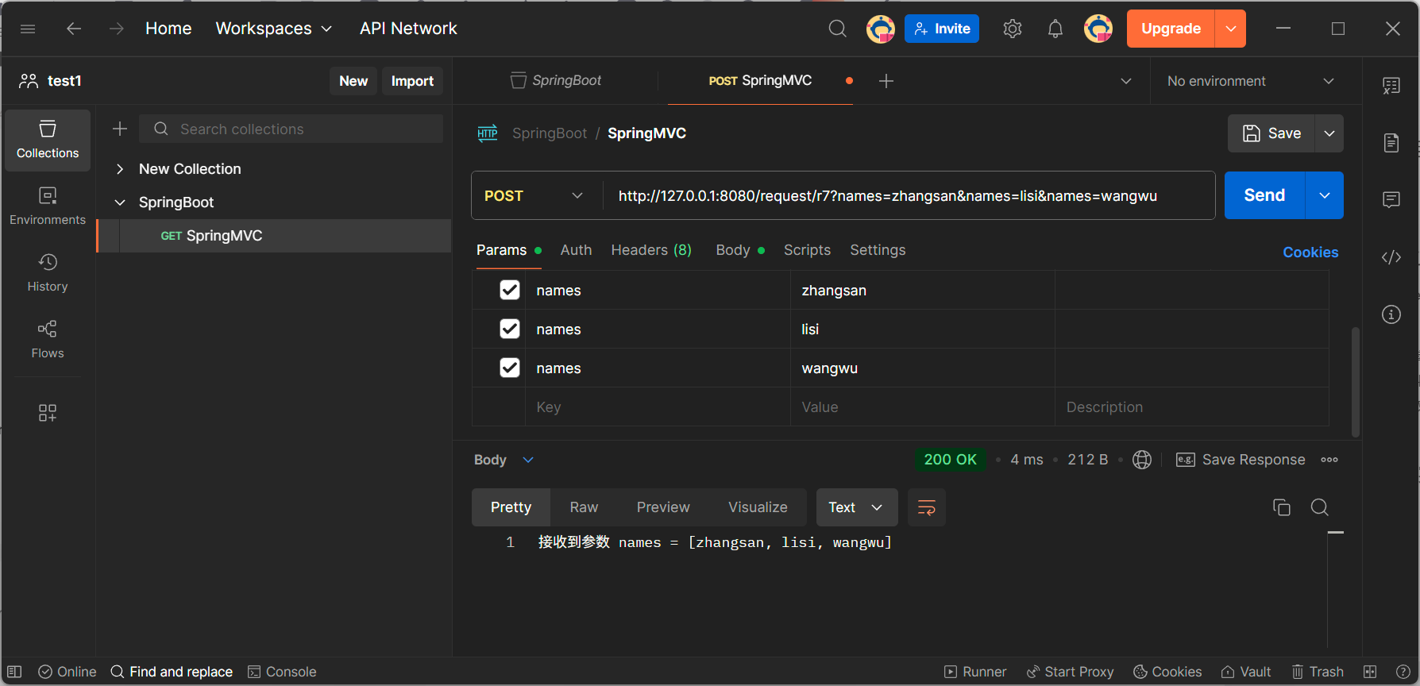
Task: Open the Send options arrow
Action: (1325, 195)
